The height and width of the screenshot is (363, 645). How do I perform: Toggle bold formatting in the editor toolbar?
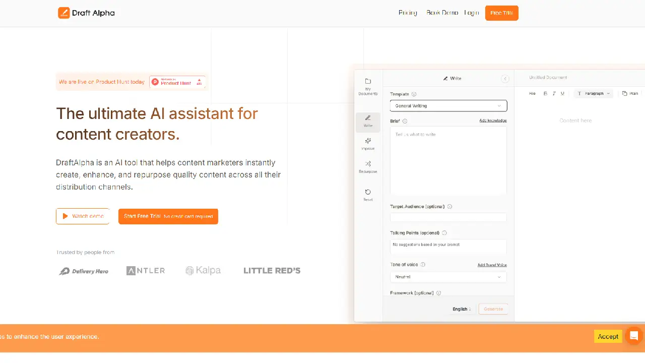546,93
